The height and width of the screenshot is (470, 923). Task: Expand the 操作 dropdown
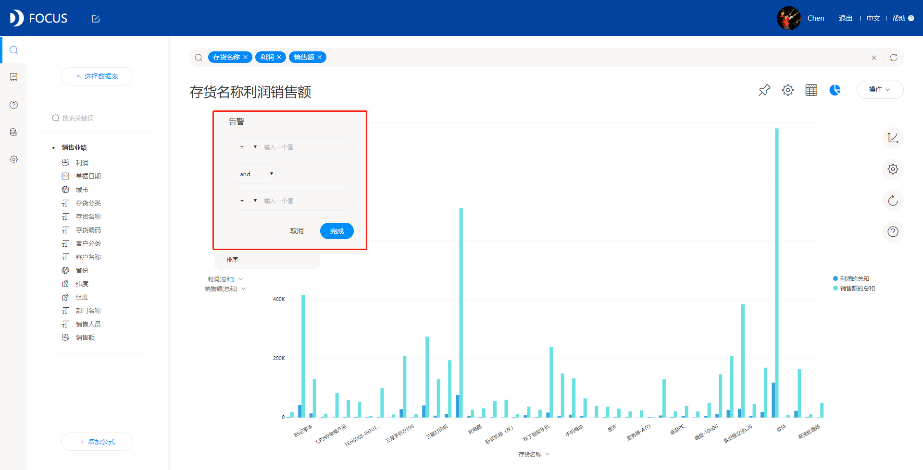pyautogui.click(x=880, y=90)
